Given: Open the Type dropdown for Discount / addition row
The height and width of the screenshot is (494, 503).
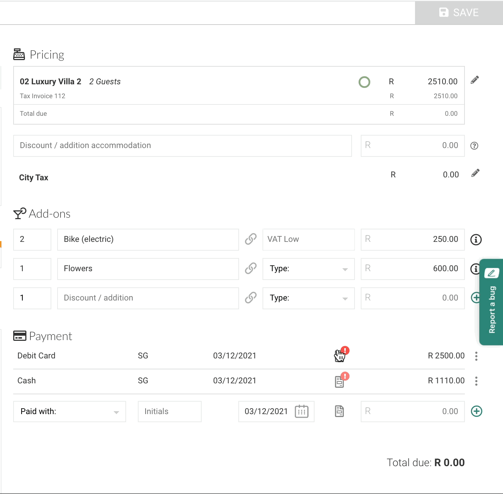Looking at the screenshot, I should [x=309, y=298].
